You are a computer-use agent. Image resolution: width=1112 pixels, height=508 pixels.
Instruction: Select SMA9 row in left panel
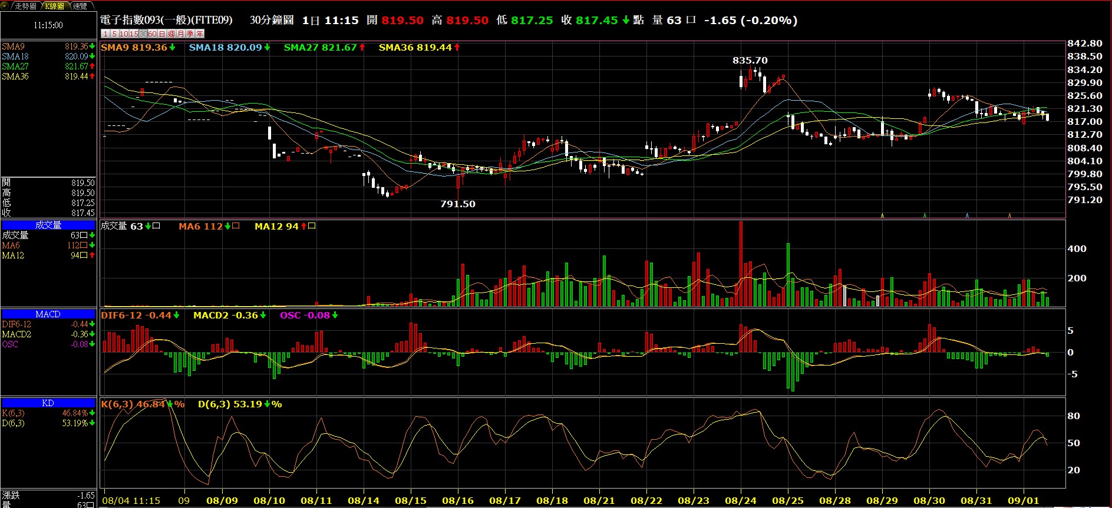click(x=48, y=47)
